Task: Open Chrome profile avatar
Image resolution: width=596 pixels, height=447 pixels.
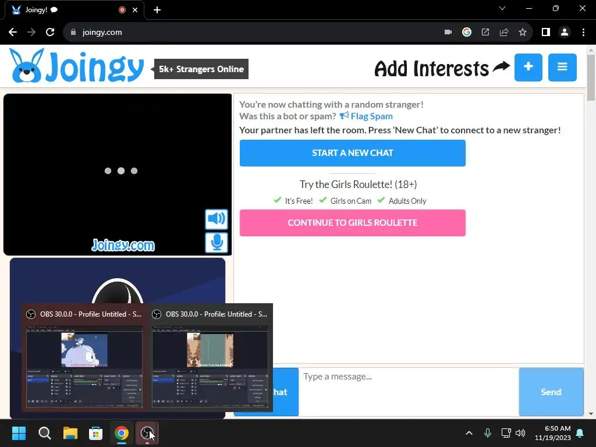Action: 565,33
